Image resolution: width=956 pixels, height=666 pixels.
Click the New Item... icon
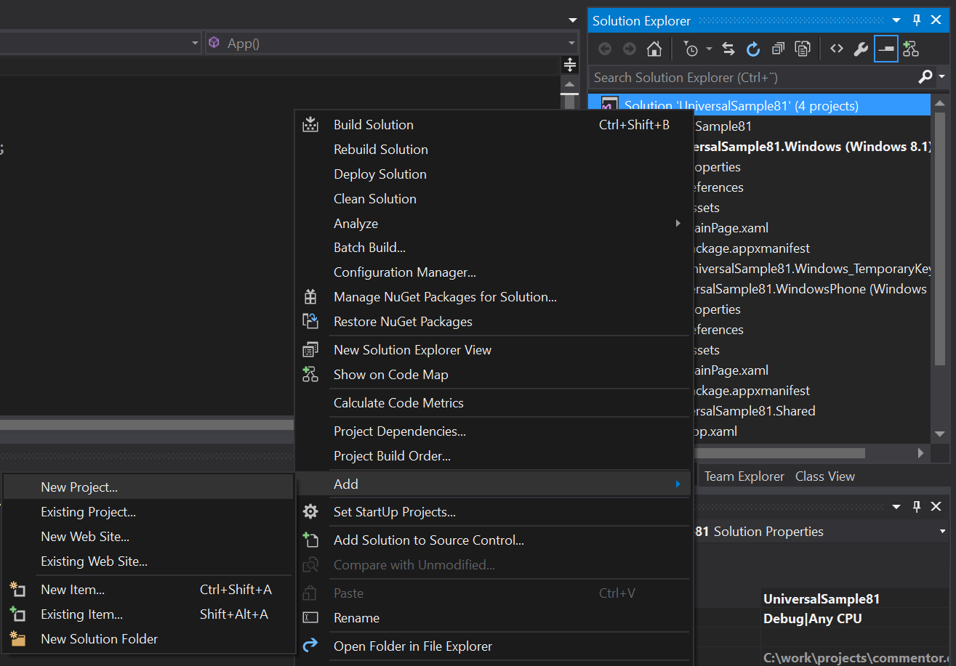tap(17, 589)
